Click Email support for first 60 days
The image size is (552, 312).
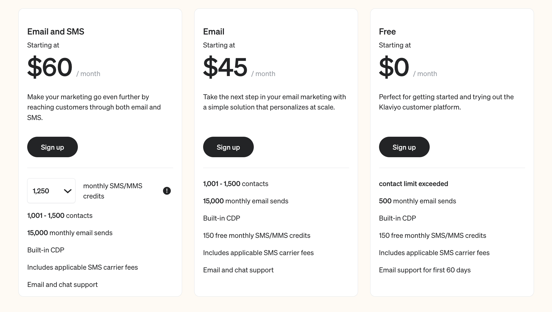coord(425,270)
